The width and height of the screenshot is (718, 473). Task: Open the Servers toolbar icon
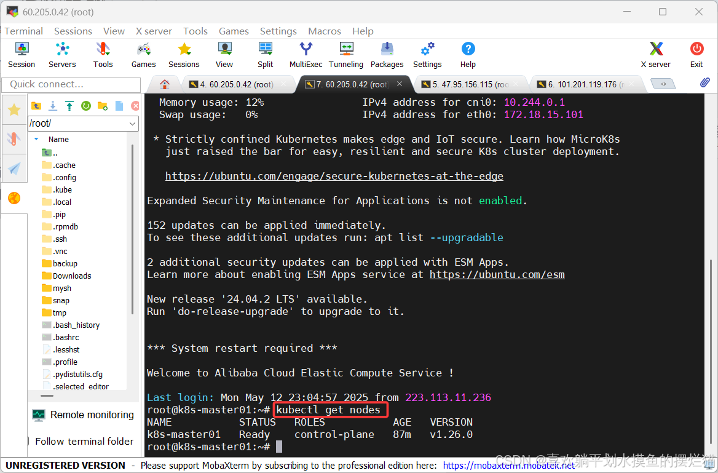[62, 55]
